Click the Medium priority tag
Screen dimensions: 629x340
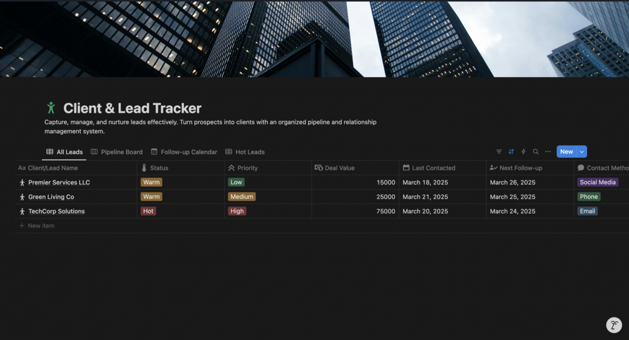click(x=242, y=197)
